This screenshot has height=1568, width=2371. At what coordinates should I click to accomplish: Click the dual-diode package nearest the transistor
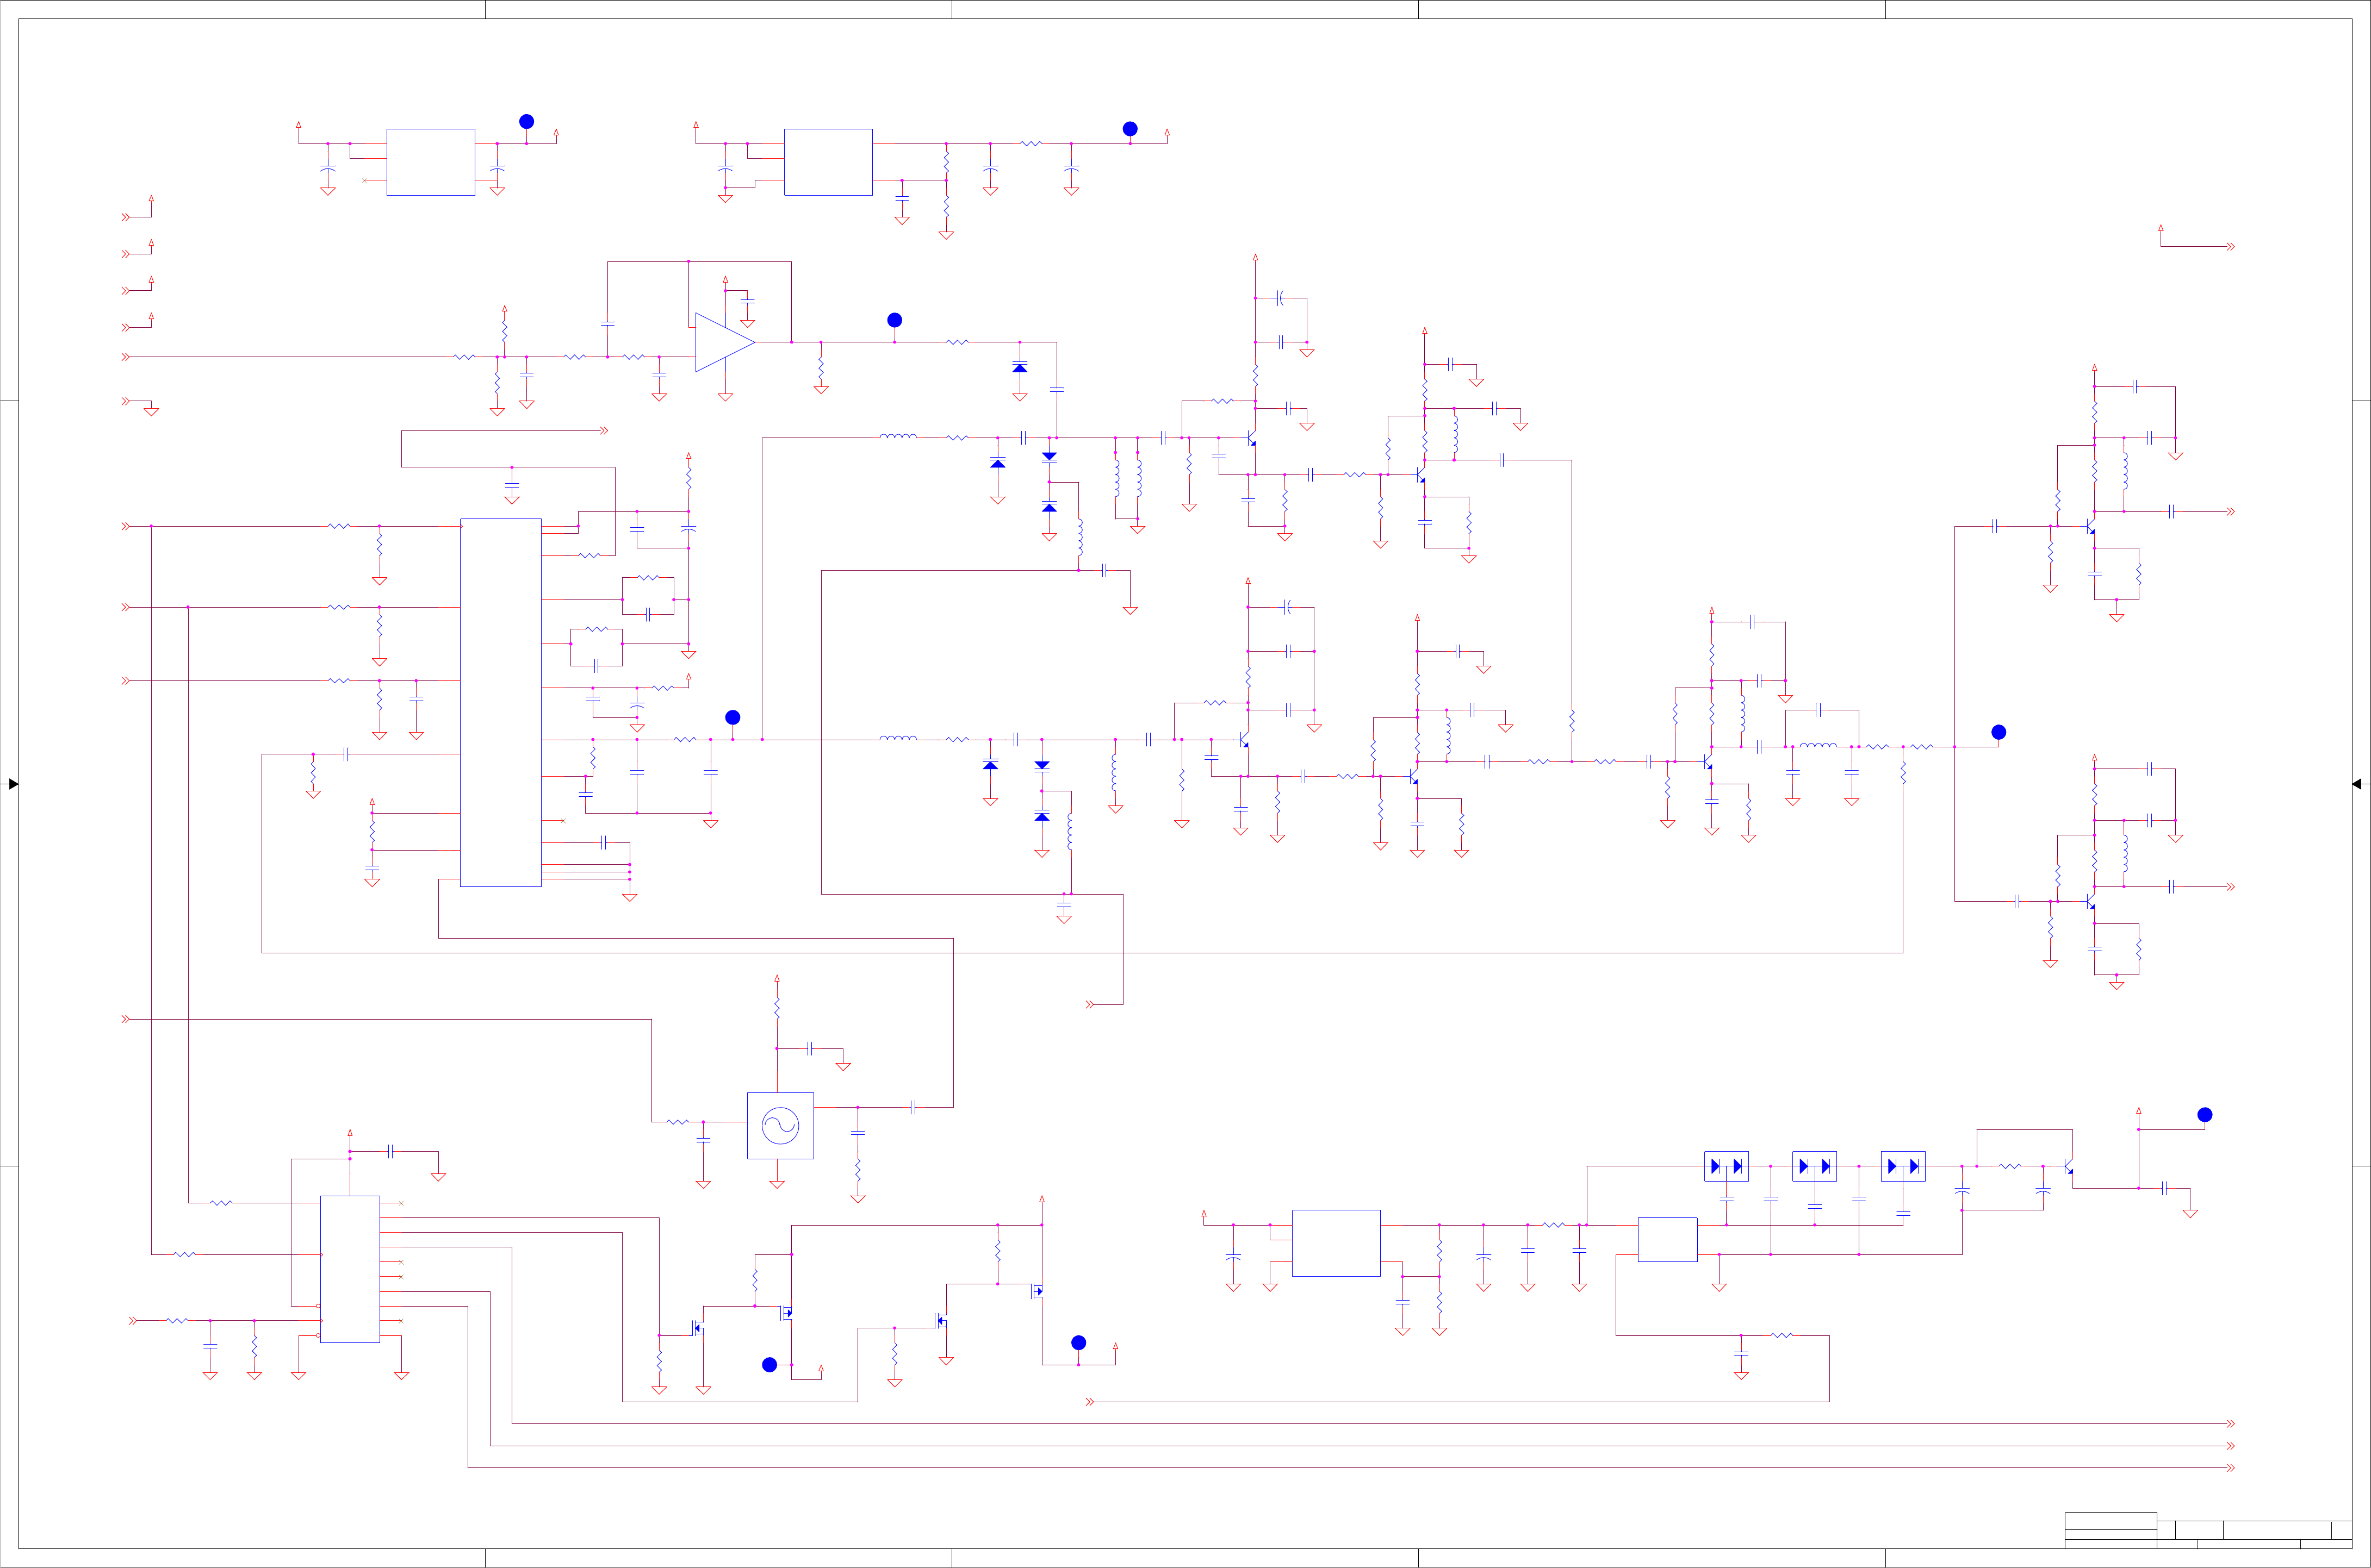(1903, 1166)
